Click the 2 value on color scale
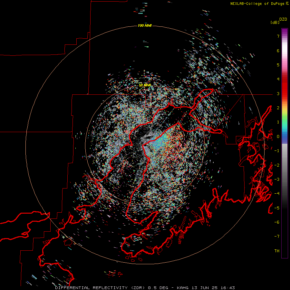Screen dimensions: 290x290 (278, 108)
